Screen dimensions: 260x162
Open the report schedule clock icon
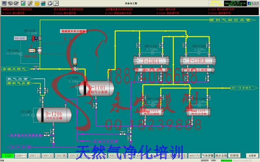coord(56,3)
